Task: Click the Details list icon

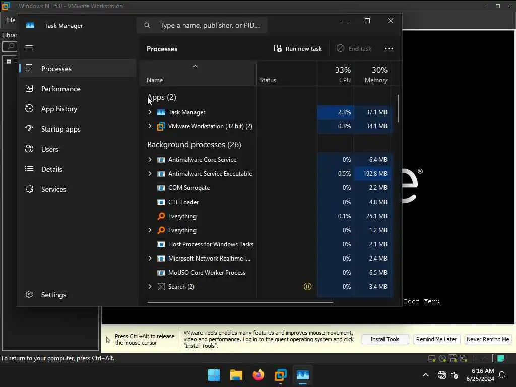Action: pyautogui.click(x=29, y=169)
